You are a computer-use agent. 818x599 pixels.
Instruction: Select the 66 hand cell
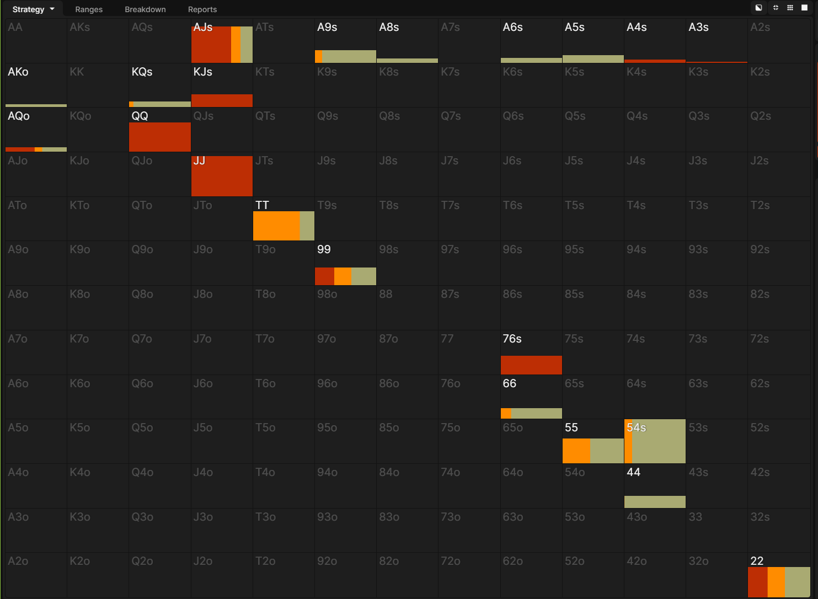point(531,397)
